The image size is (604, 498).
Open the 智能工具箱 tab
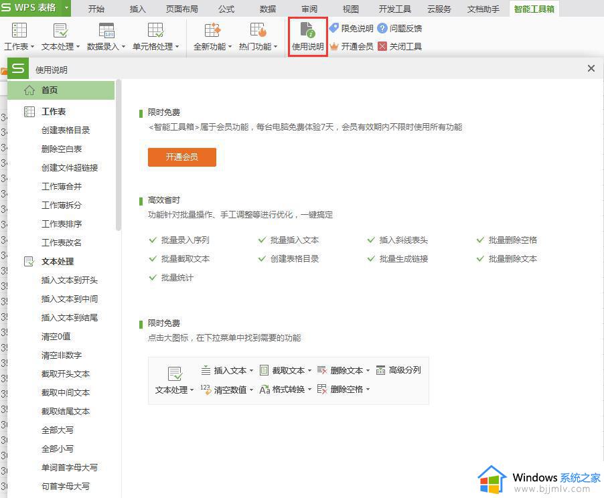coord(534,9)
